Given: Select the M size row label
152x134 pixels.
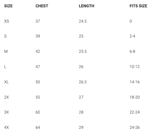Looking at the screenshot, I should click(6, 51).
